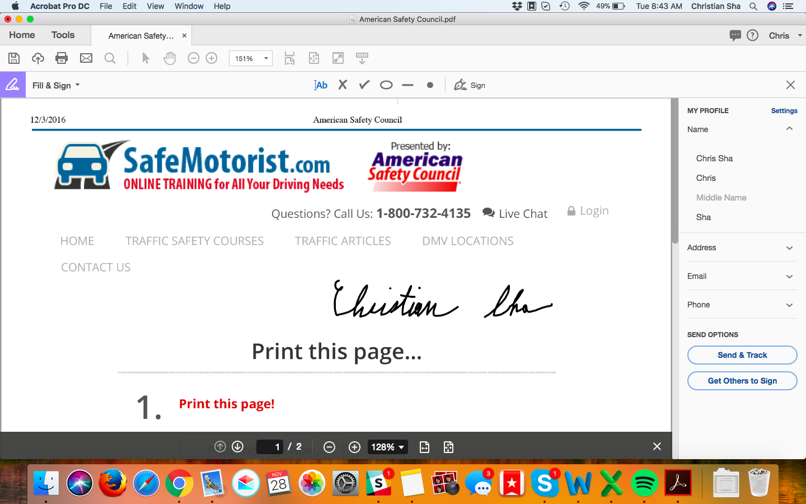Select the Crossmark X fill tool
The width and height of the screenshot is (806, 504).
343,85
